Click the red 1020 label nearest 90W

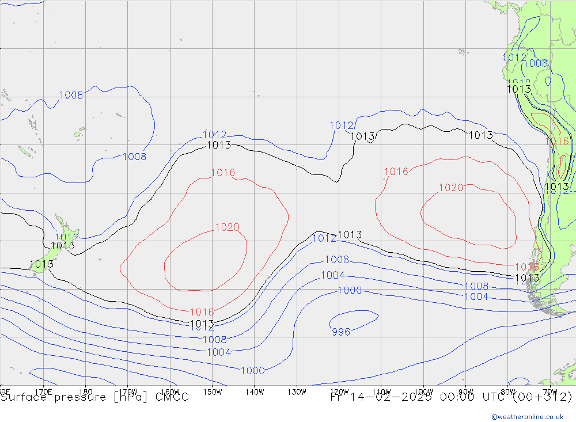pyautogui.click(x=451, y=188)
